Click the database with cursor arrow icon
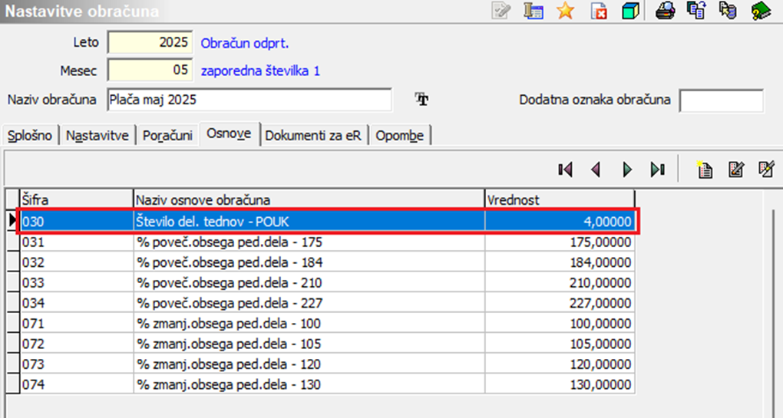Image resolution: width=783 pixels, height=418 pixels. 728,11
